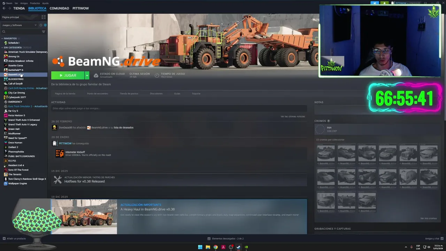Select Phasmophobia in library list
The image size is (446, 251).
coord(16,152)
